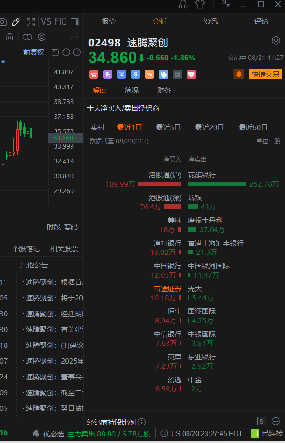The image size is (285, 443).
Task: Click the boxed number 5 icon
Action: click(261, 422)
